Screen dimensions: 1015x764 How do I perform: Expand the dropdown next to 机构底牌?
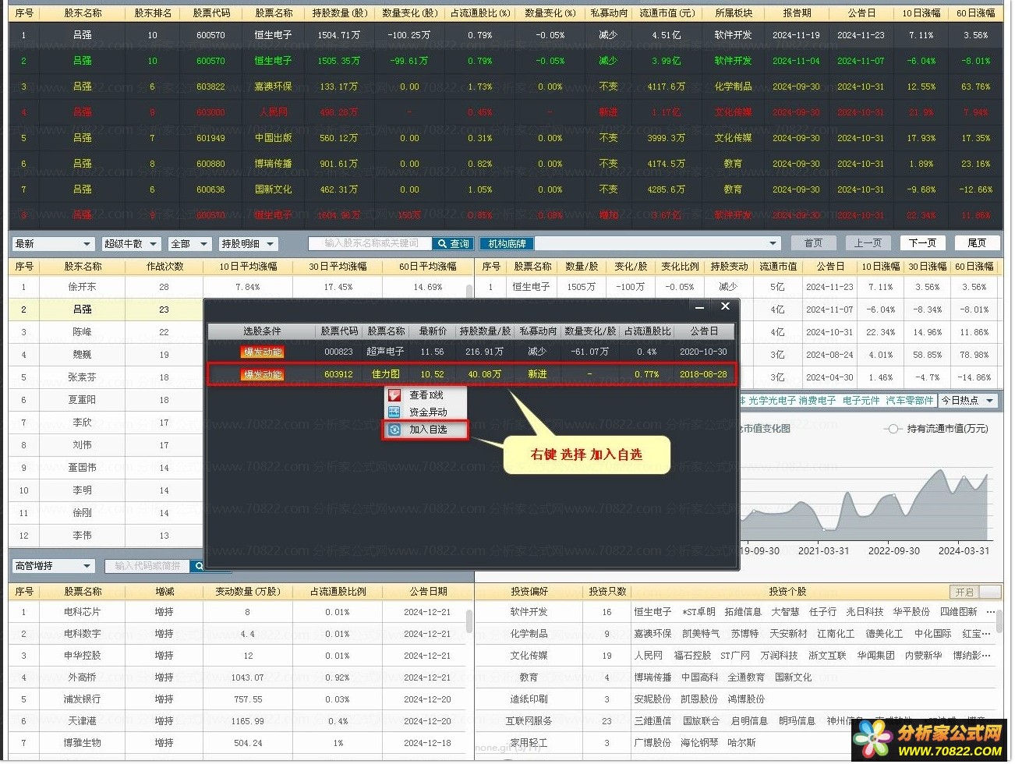773,244
